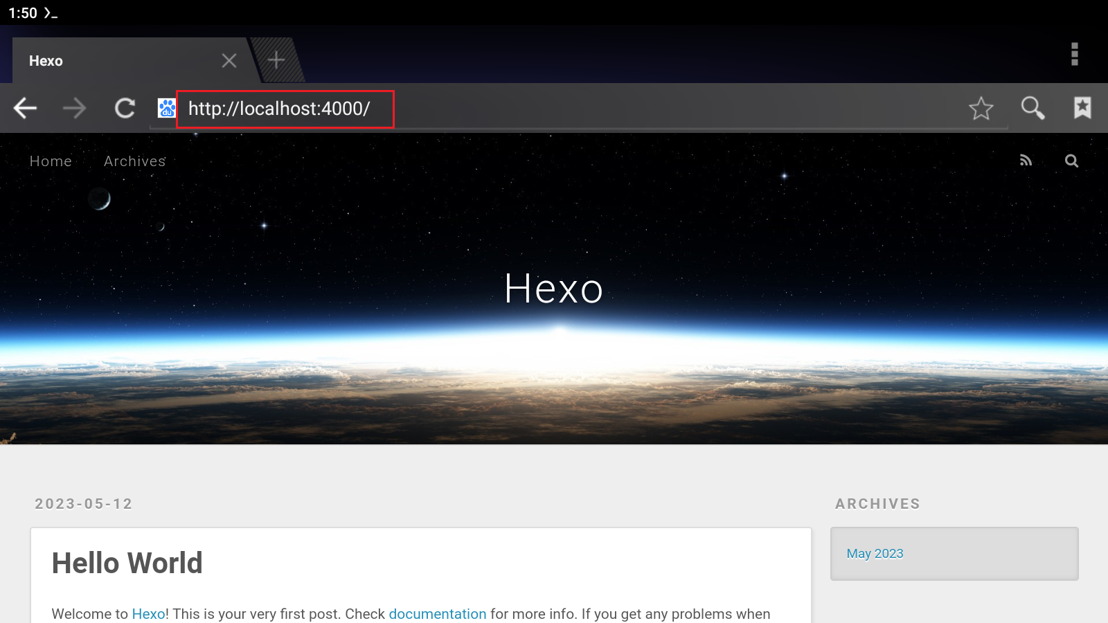1108x623 pixels.
Task: Open the saved bookmarks icon
Action: click(x=1082, y=108)
